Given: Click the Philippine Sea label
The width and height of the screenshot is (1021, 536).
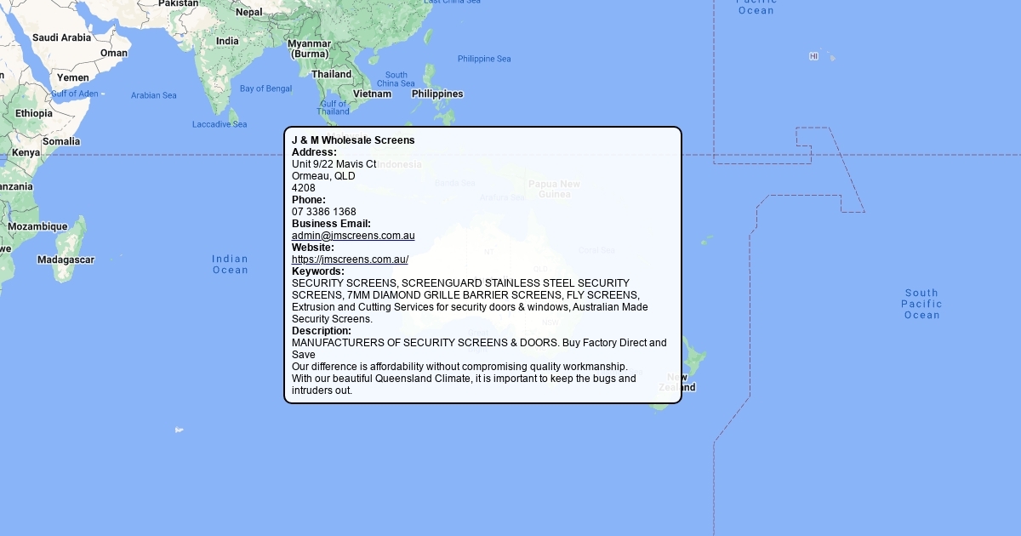Looking at the screenshot, I should pyautogui.click(x=484, y=59).
